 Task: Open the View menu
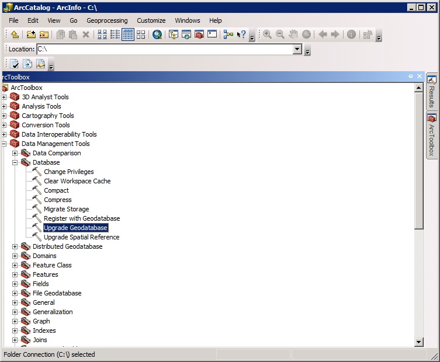[54, 20]
